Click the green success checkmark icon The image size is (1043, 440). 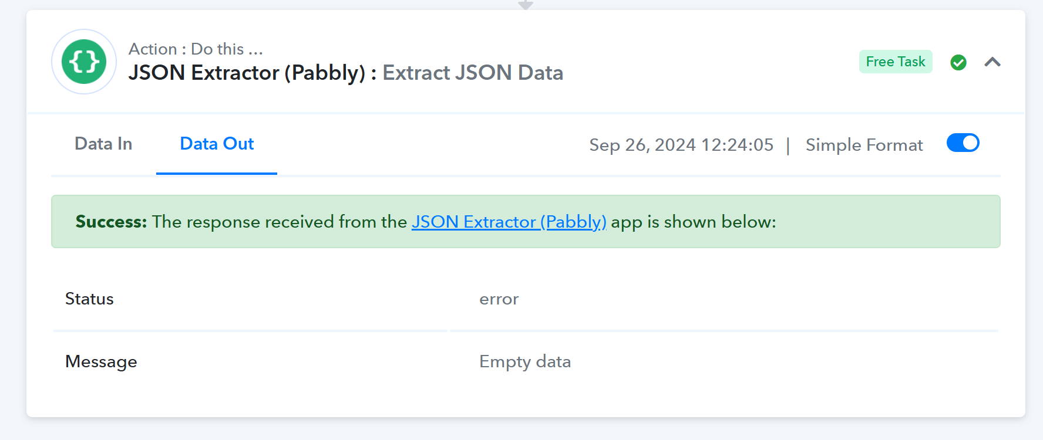958,62
